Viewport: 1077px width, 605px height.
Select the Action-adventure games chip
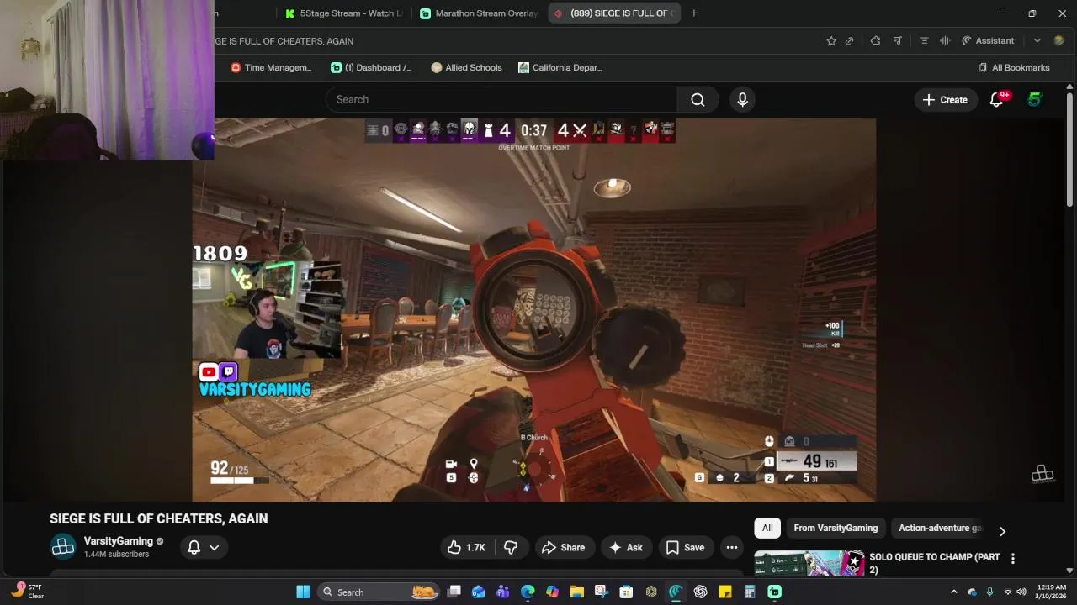[940, 528]
